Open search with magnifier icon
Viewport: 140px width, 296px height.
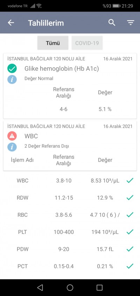point(112,23)
